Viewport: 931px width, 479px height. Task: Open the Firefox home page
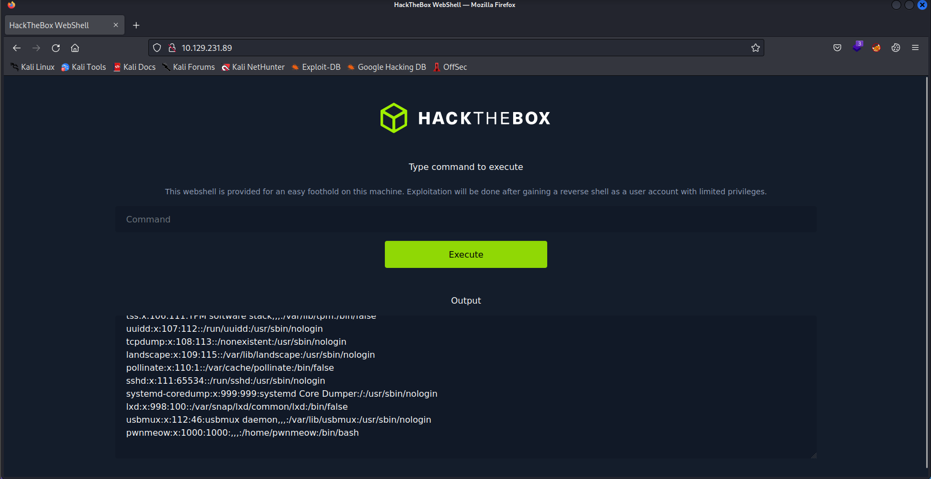pos(75,48)
